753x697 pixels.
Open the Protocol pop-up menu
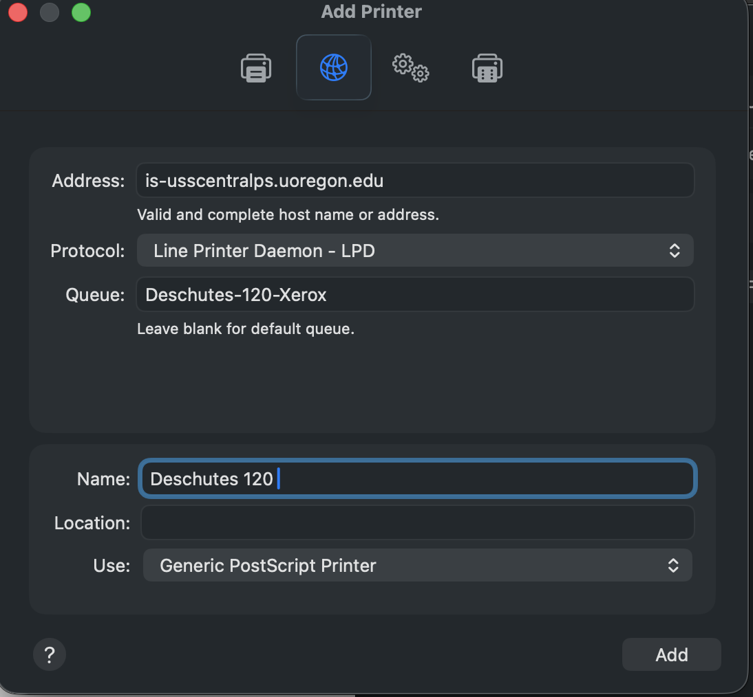(415, 250)
